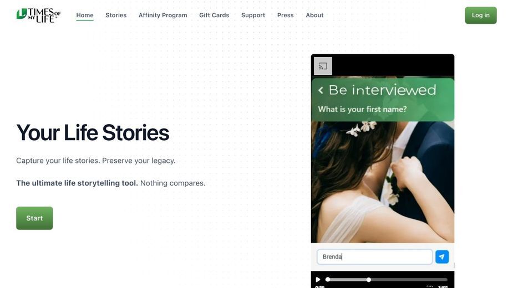Click the Be interviewed heading banner

click(x=383, y=100)
